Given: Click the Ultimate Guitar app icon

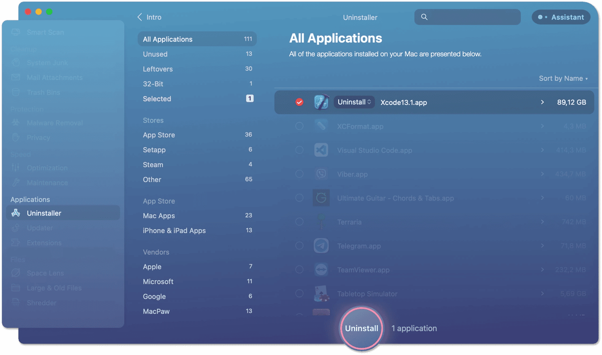Looking at the screenshot, I should (321, 198).
